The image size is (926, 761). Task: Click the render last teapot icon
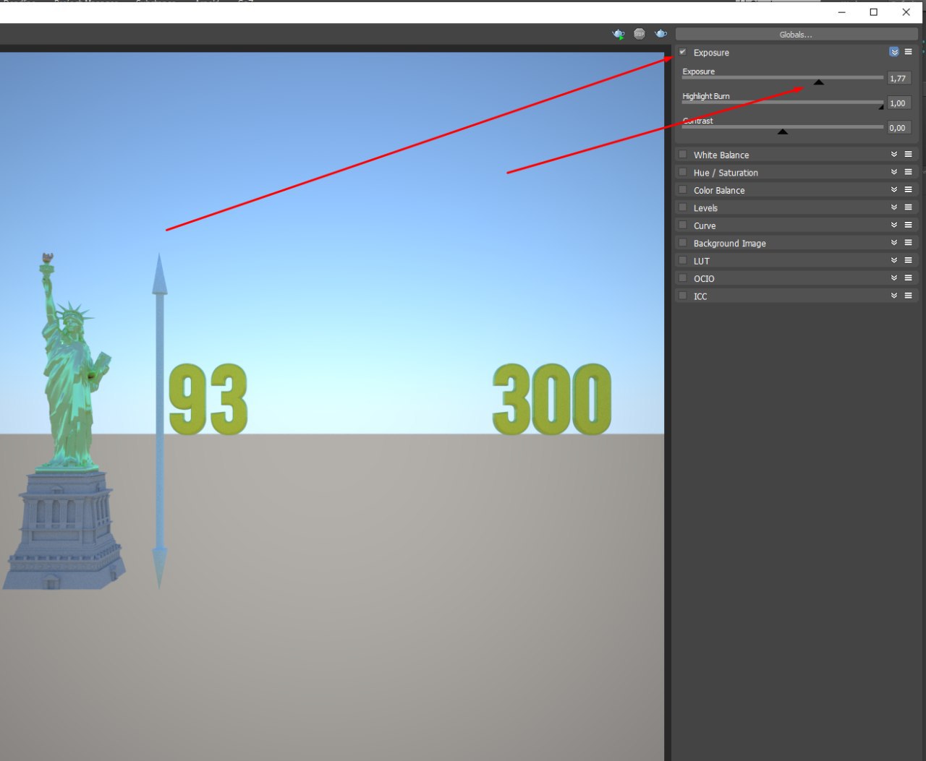click(660, 34)
